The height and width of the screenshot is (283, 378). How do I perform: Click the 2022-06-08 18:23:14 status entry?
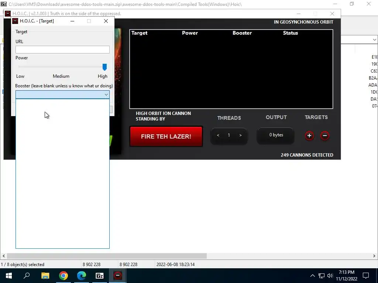coord(175,265)
